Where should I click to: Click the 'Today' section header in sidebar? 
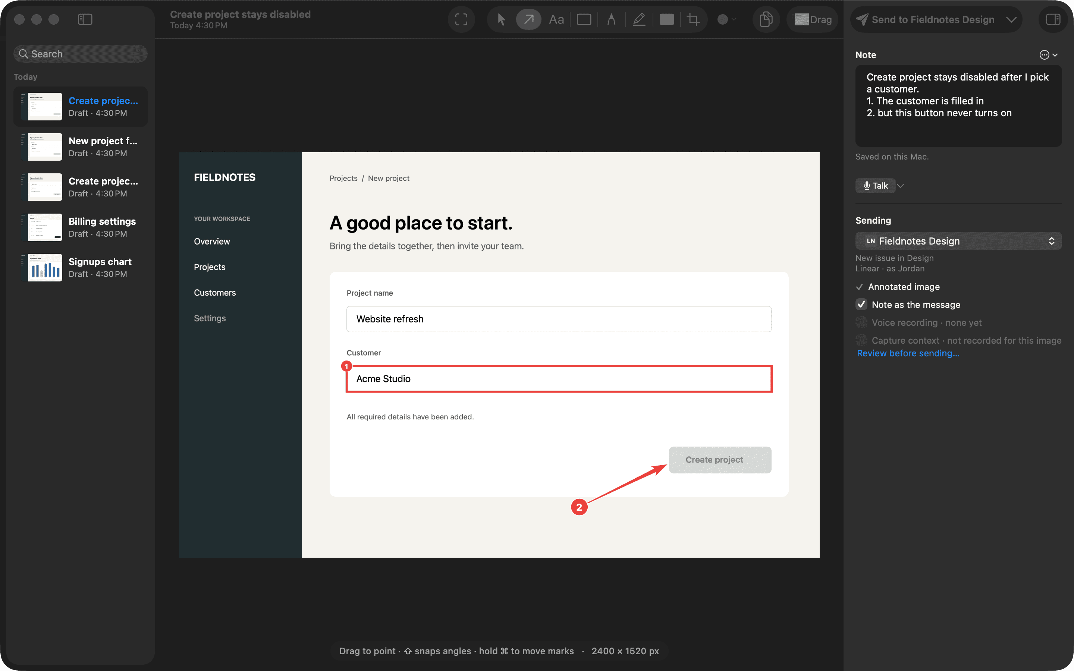coord(25,77)
